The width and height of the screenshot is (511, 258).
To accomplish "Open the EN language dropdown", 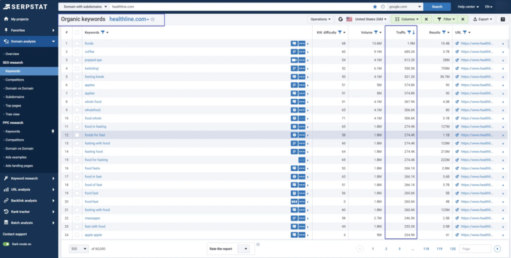I will (x=488, y=7).
